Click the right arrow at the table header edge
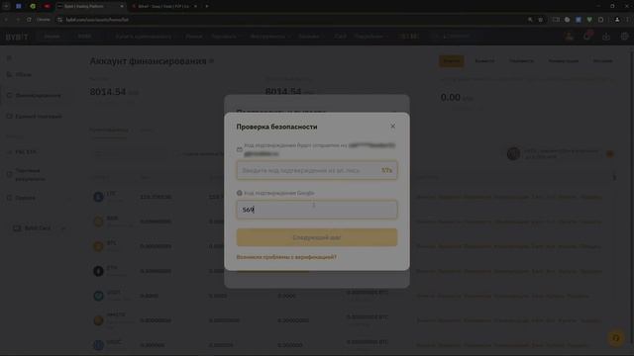This screenshot has height=356, width=634. click(614, 177)
